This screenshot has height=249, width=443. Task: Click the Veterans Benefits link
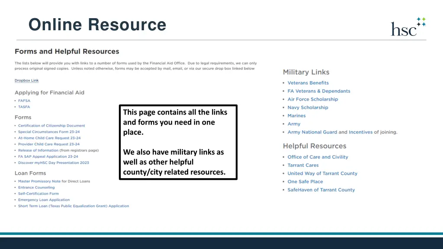point(308,83)
